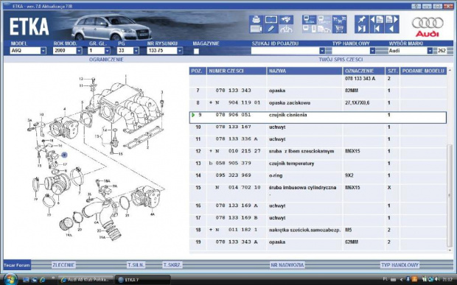Open the single shopping cart icon
Image resolution: width=457 pixels, height=285 pixels.
coord(339,29)
